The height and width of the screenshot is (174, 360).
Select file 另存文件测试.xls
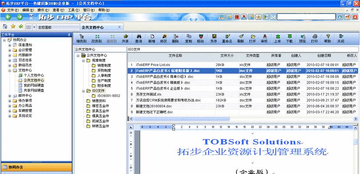(x=148, y=94)
